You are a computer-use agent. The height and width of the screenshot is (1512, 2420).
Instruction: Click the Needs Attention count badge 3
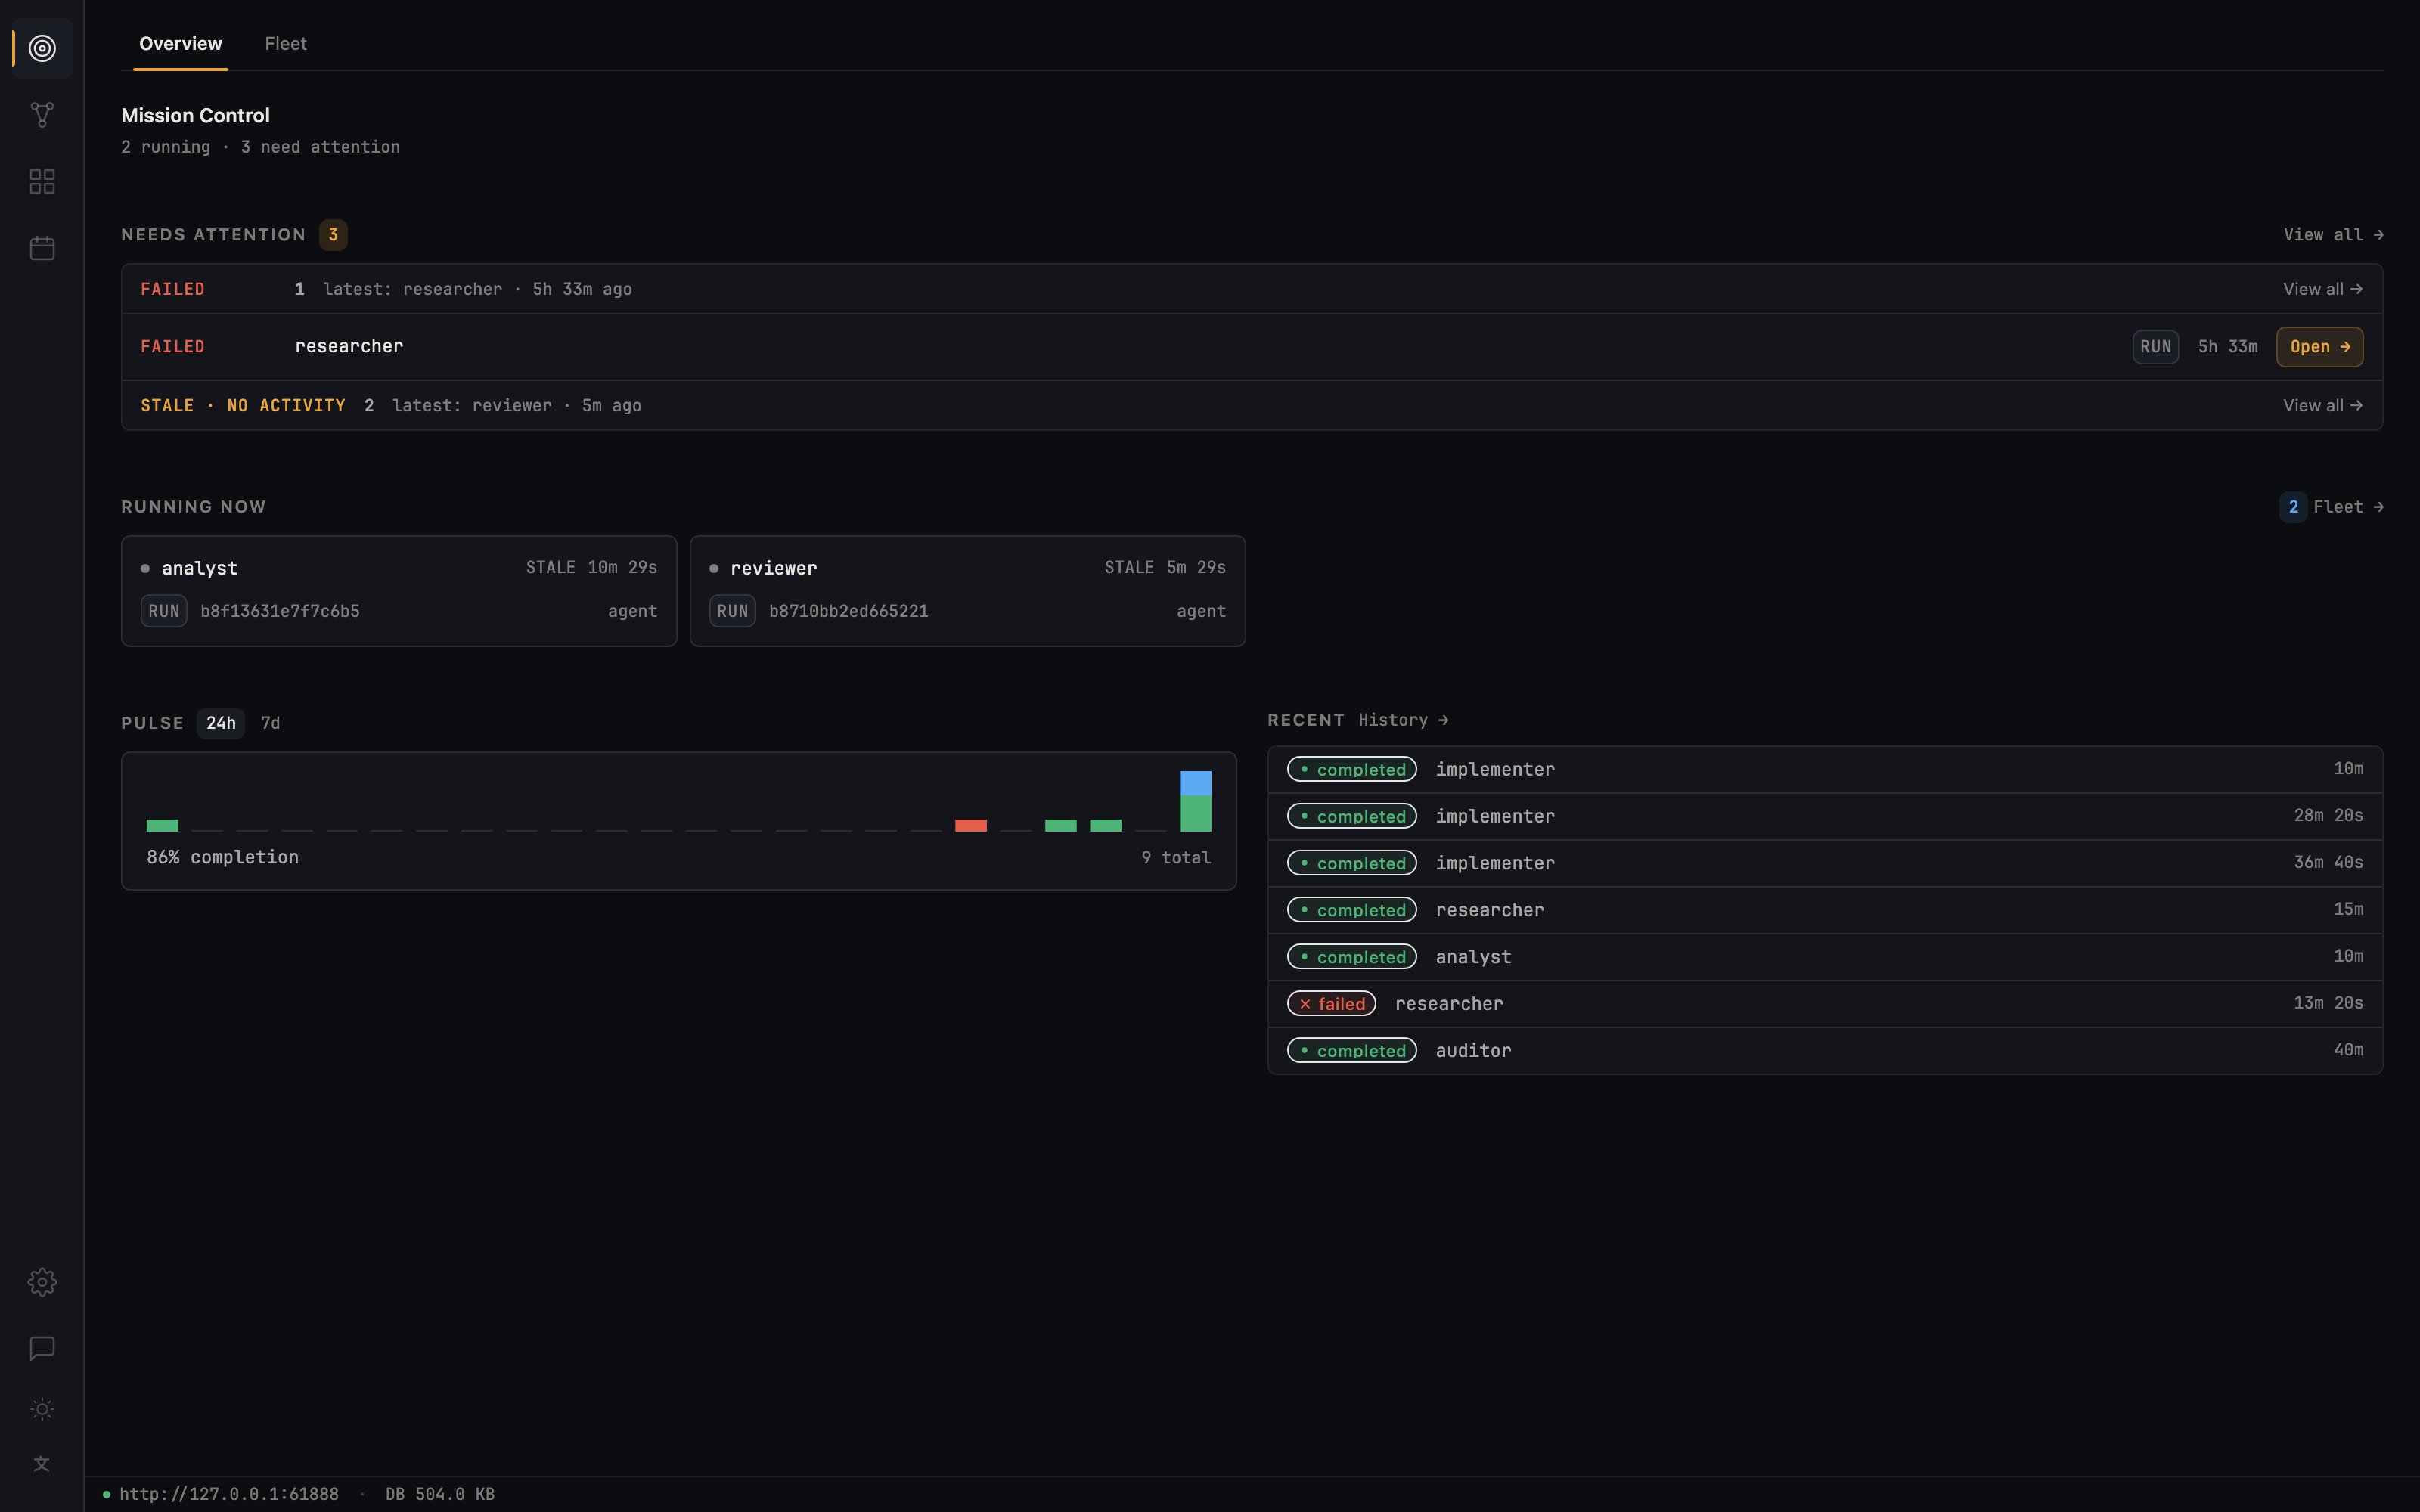pos(333,235)
